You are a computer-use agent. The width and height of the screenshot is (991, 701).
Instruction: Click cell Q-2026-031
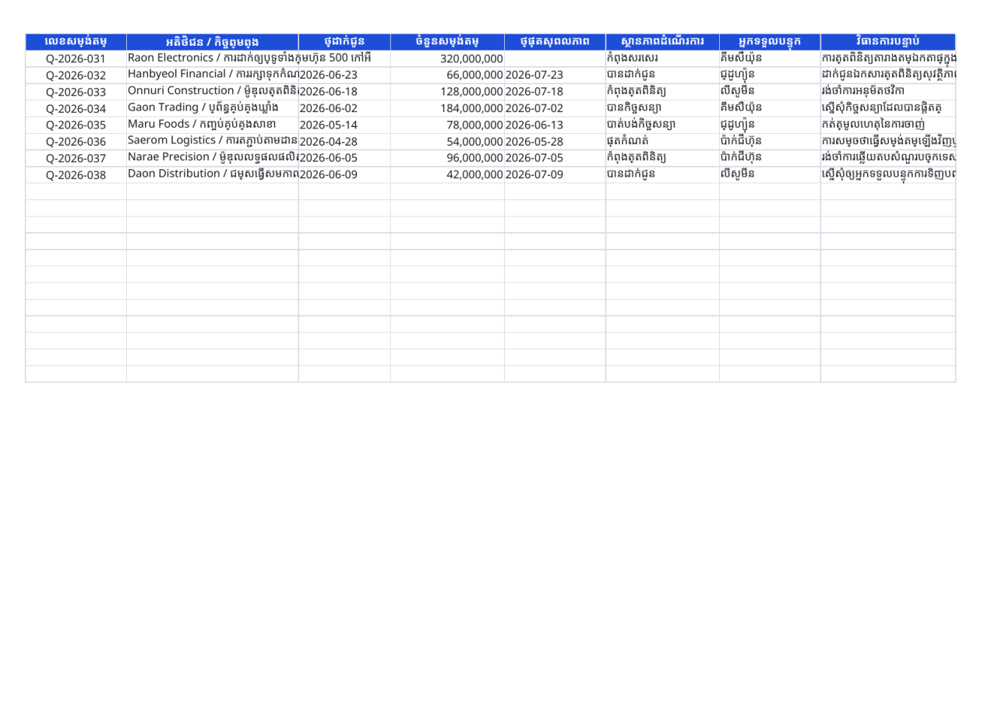tap(76, 58)
